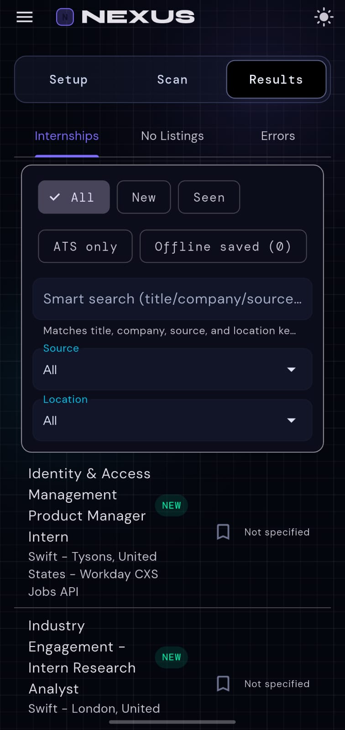Focus the Smart search field
Image resolution: width=345 pixels, height=730 pixels.
click(172, 299)
